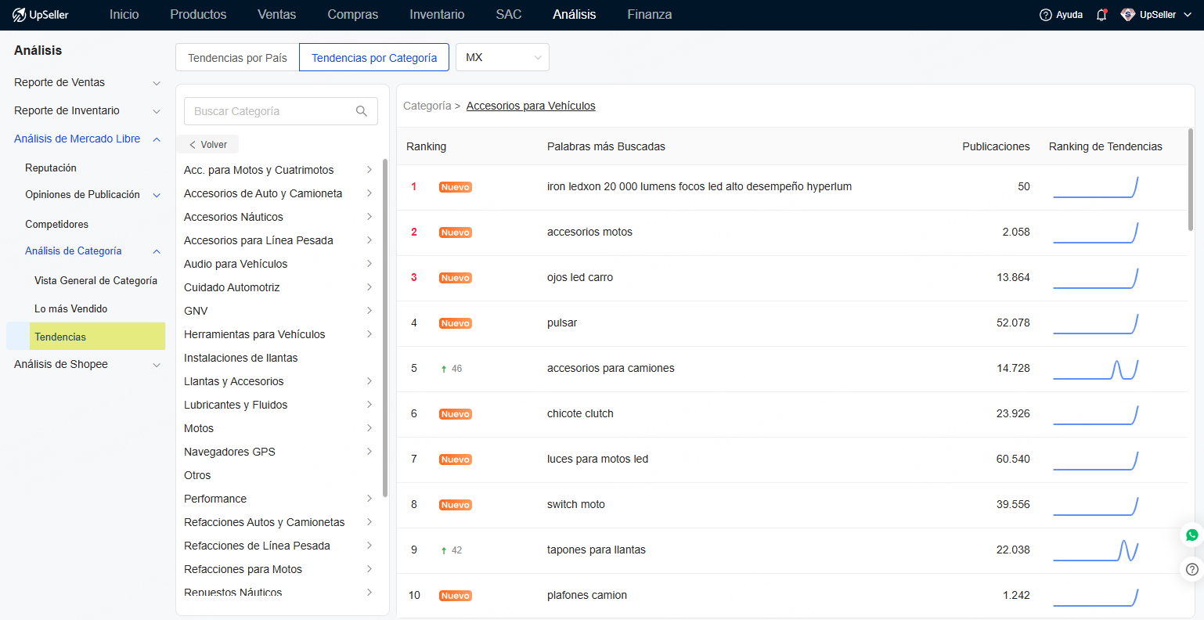Open Inventario in top navigation
This screenshot has height=620, width=1204.
click(437, 15)
